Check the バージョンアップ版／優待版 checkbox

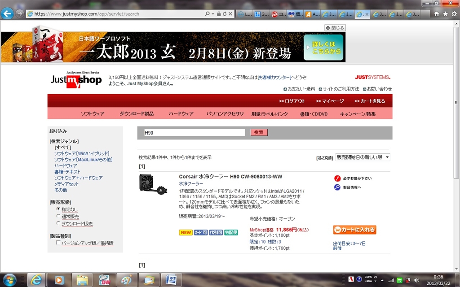tap(58, 243)
